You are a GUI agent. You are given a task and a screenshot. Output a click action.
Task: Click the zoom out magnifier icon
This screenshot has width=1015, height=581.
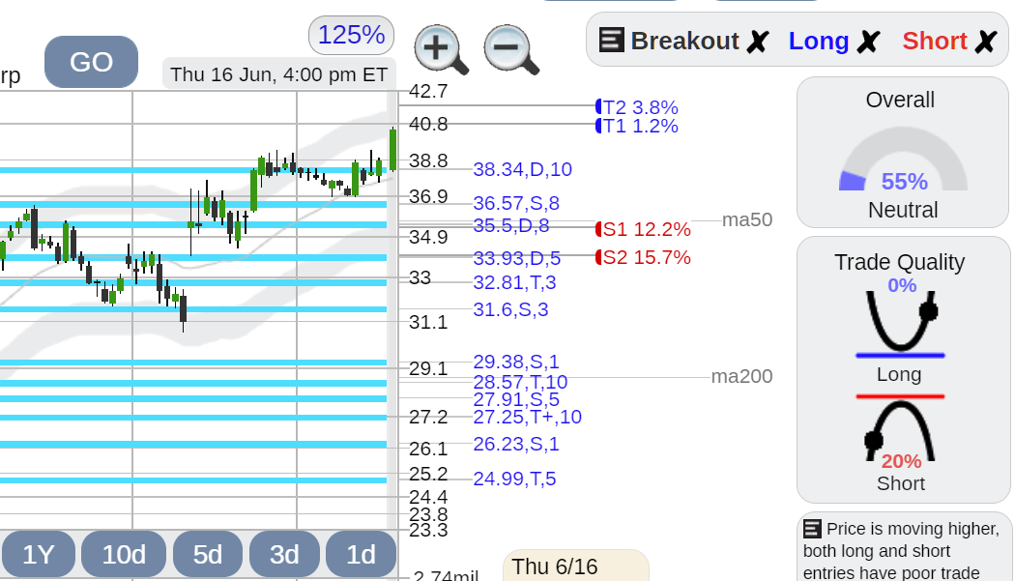click(511, 50)
